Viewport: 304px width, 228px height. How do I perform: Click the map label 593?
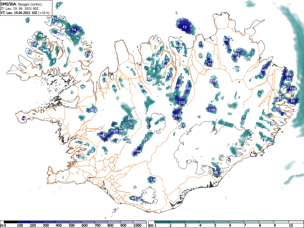click(x=150, y=78)
